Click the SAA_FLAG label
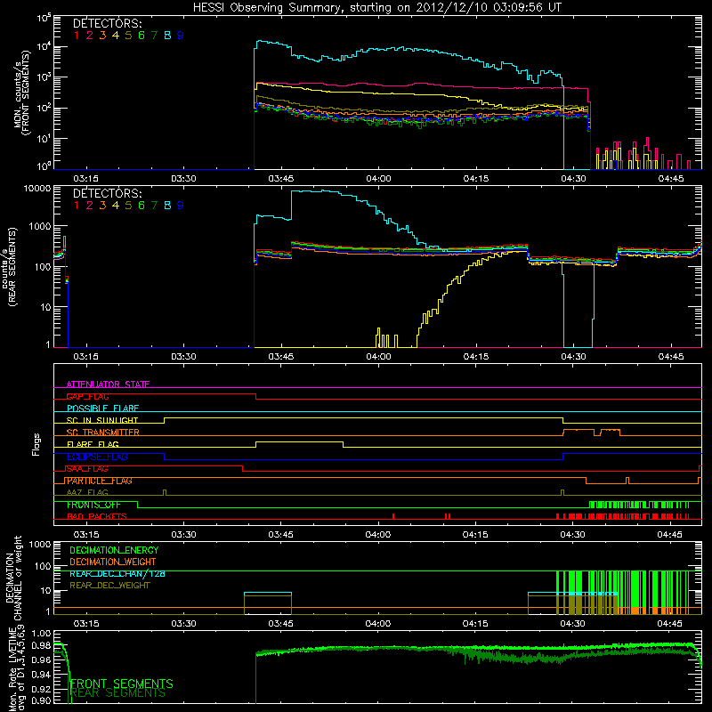This screenshot has height=712, width=712. 87,469
